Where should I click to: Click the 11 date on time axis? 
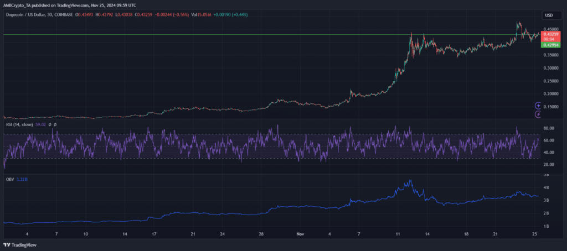point(398,234)
